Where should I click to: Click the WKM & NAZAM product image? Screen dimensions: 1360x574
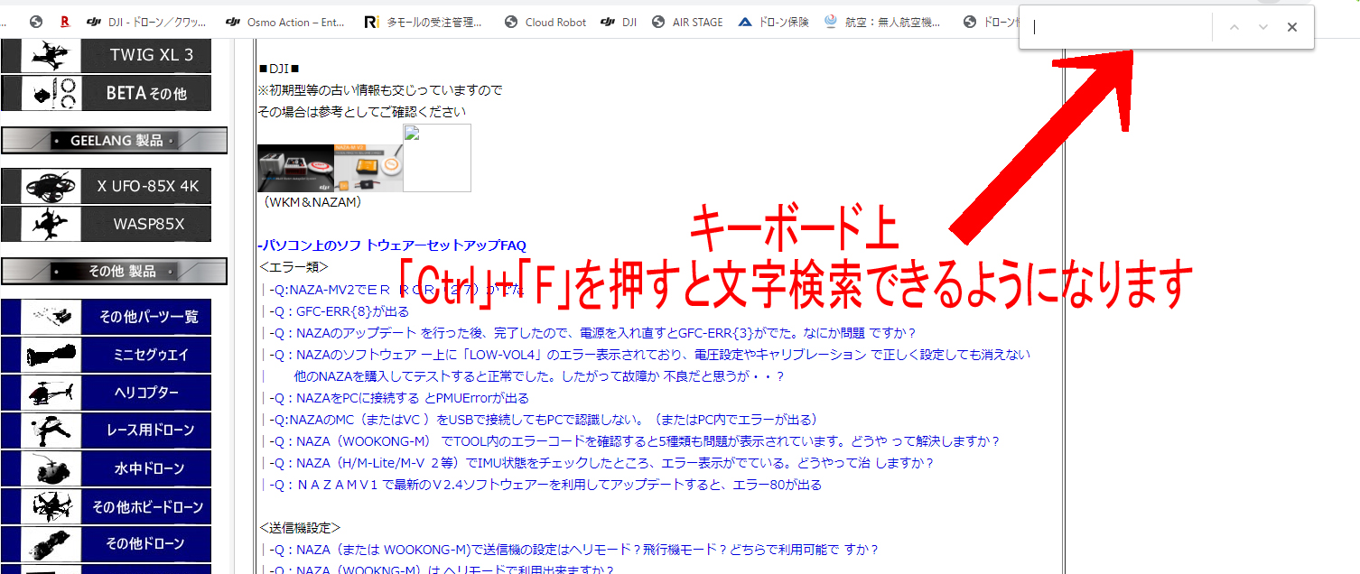coord(330,168)
